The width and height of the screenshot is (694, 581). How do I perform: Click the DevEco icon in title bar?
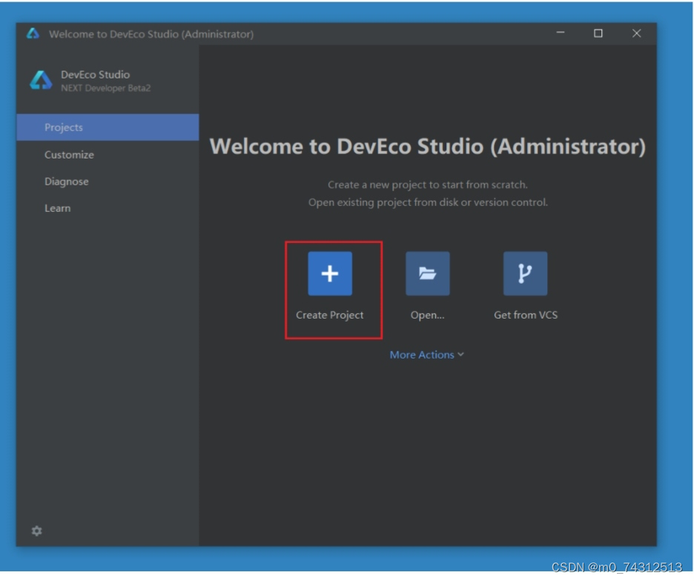click(x=33, y=33)
